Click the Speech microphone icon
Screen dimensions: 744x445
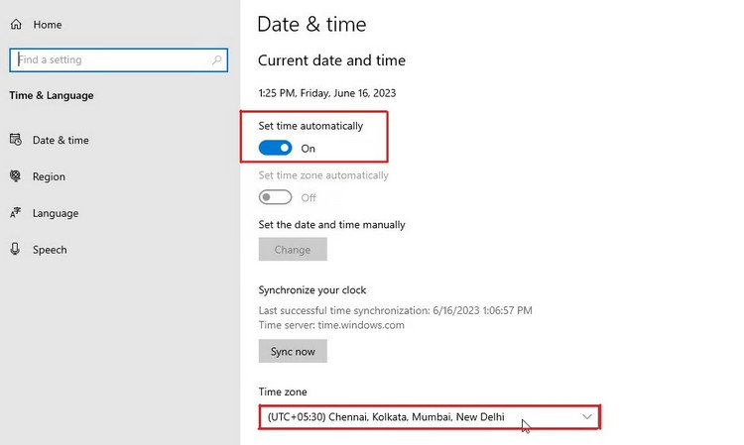(x=16, y=250)
